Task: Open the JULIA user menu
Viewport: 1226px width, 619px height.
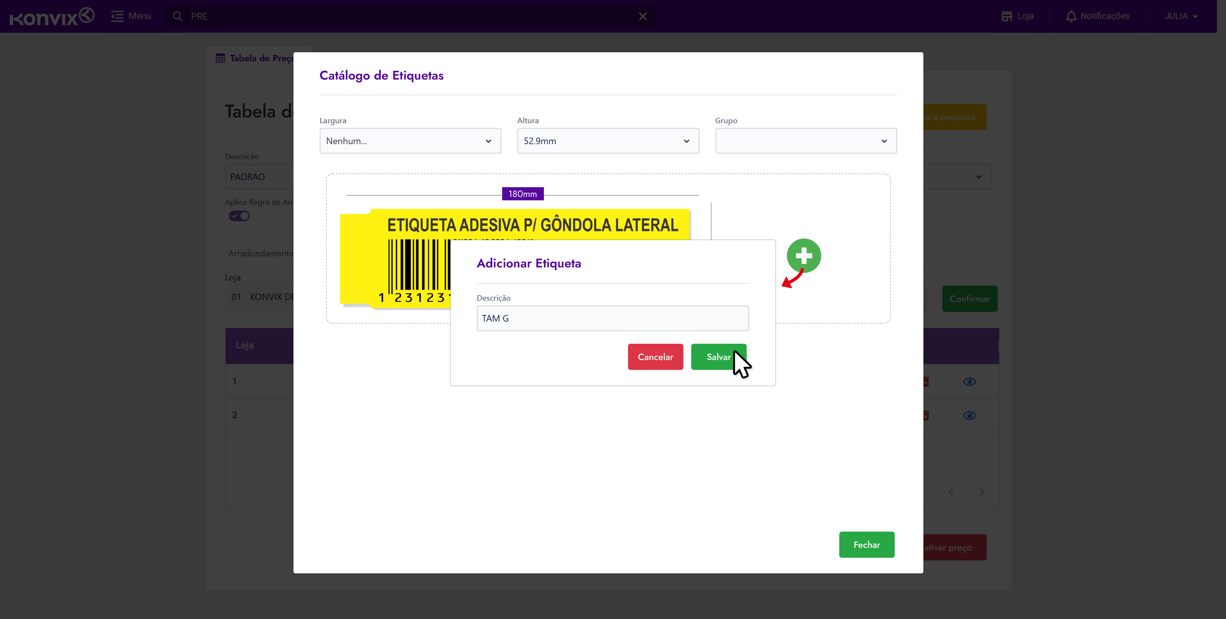Action: [x=1180, y=16]
